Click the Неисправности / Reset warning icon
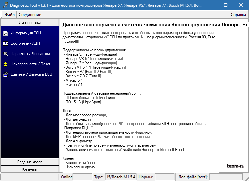Image resolution: width=249 pixels, height=181 pixels. [x=6, y=64]
